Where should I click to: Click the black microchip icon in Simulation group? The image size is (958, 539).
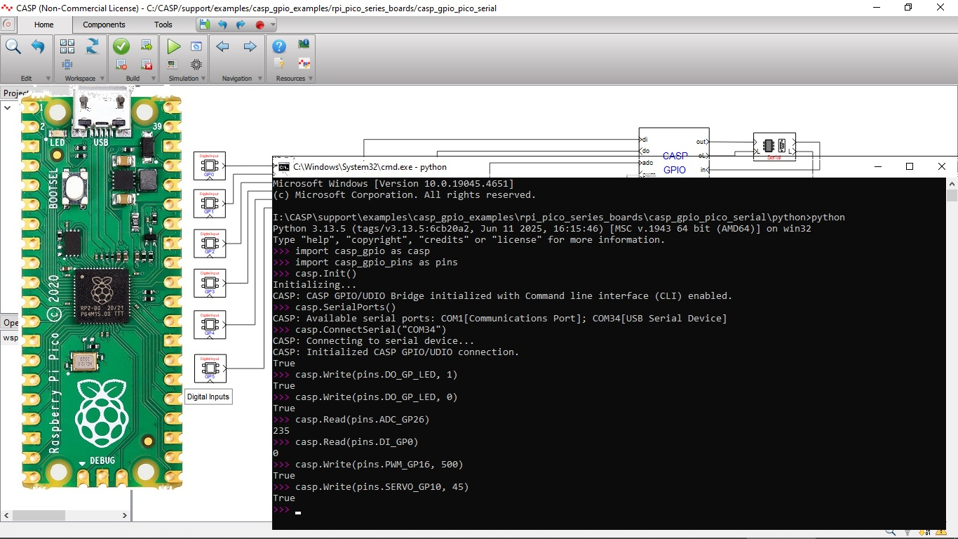coord(197,65)
